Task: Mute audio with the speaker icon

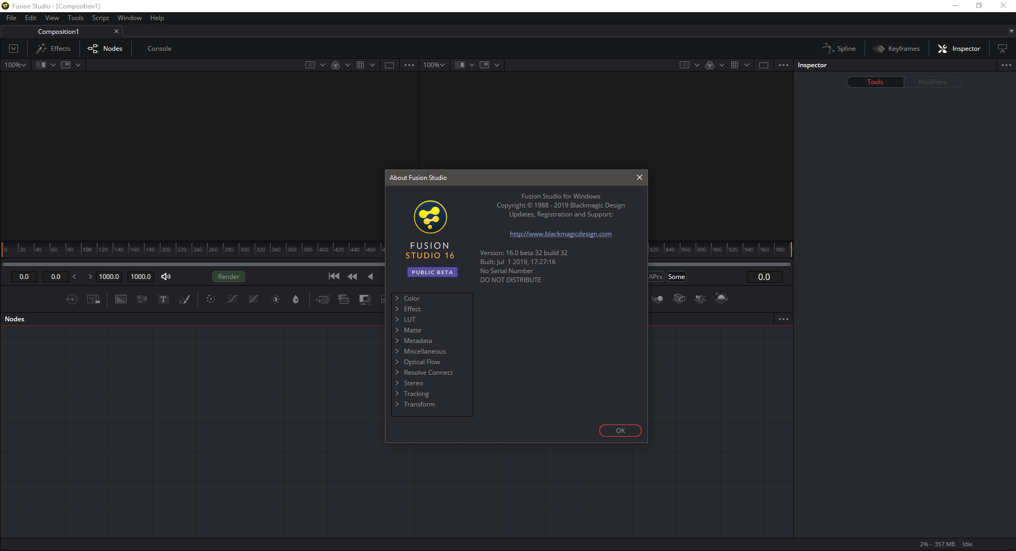Action: [x=166, y=276]
